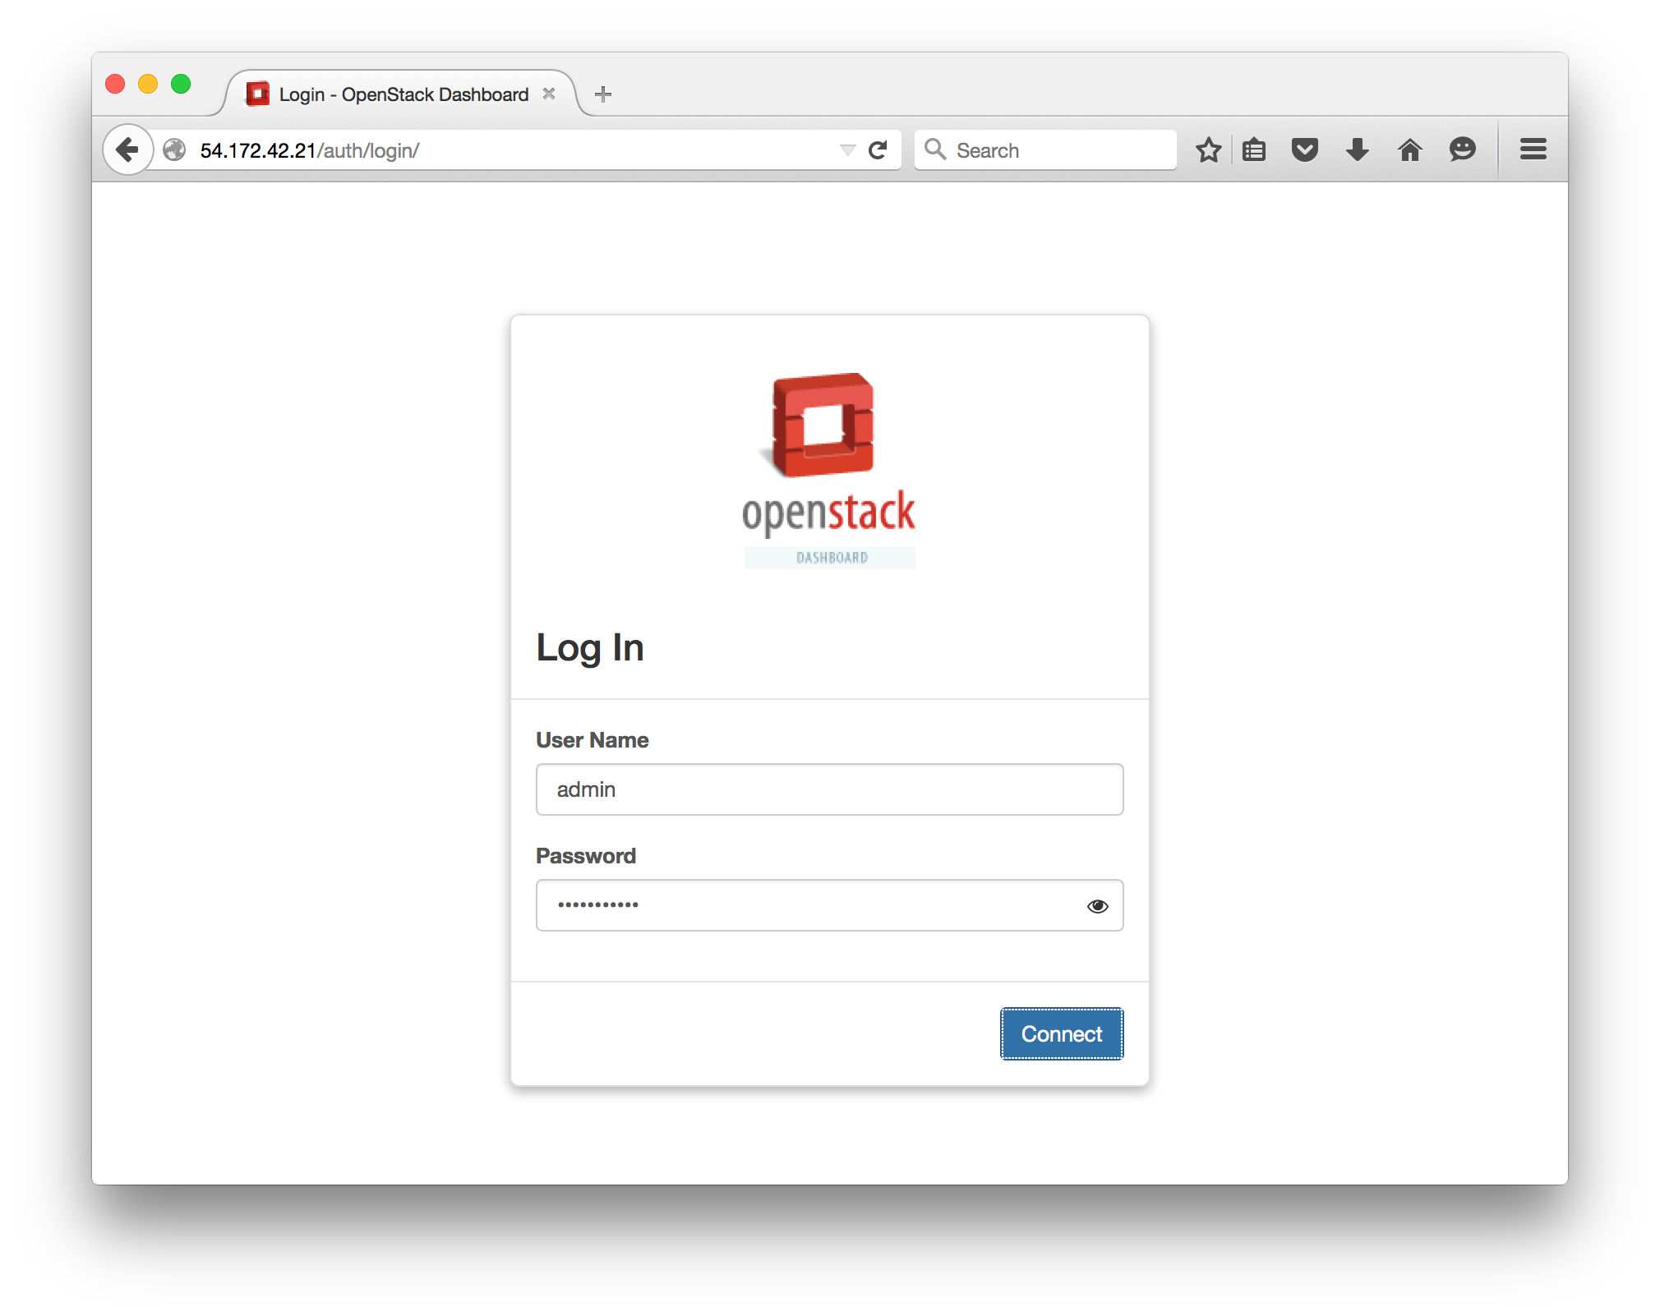Click the smiley chat icon in toolbar

point(1462,150)
